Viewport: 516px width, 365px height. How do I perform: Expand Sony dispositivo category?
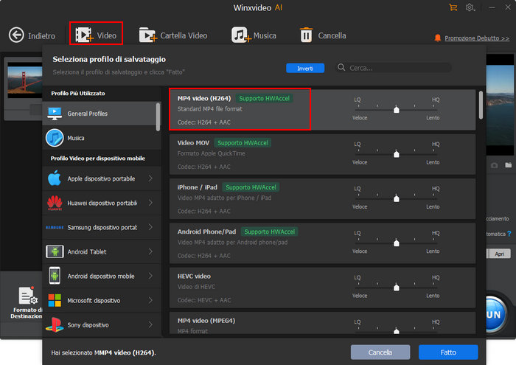tap(100, 324)
